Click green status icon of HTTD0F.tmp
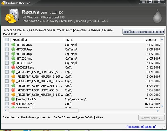Image resolution: width=167 pixels, height=131 pixels. pyautogui.click(x=13, y=49)
